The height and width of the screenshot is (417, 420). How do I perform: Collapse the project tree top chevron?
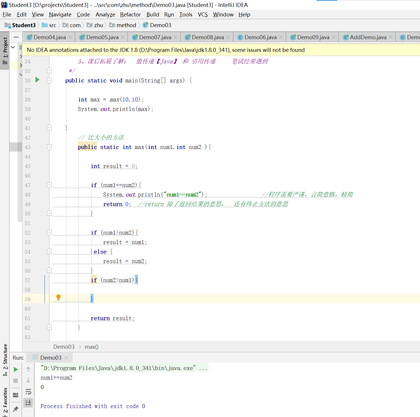click(13, 47)
